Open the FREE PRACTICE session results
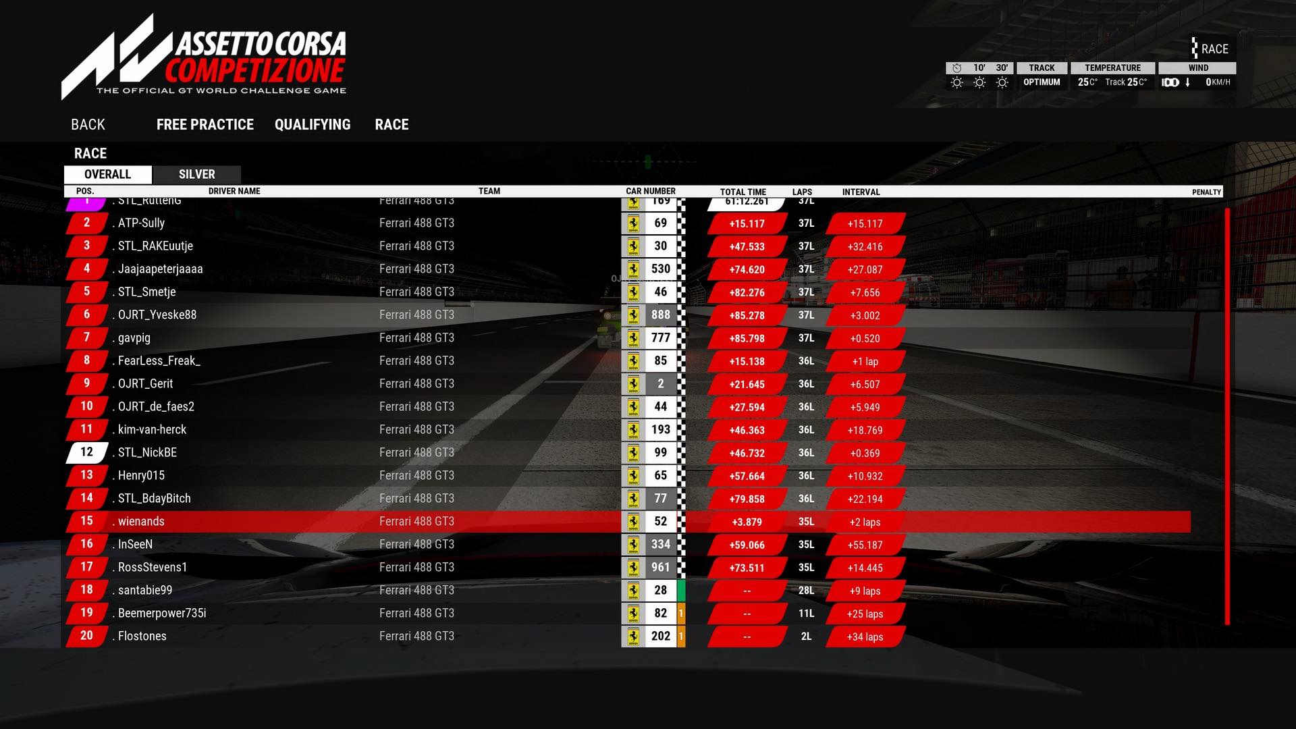This screenshot has width=1296, height=729. [x=205, y=125]
